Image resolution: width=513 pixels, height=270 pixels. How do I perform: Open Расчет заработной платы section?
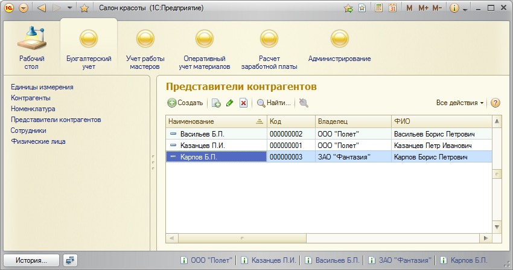coord(269,49)
